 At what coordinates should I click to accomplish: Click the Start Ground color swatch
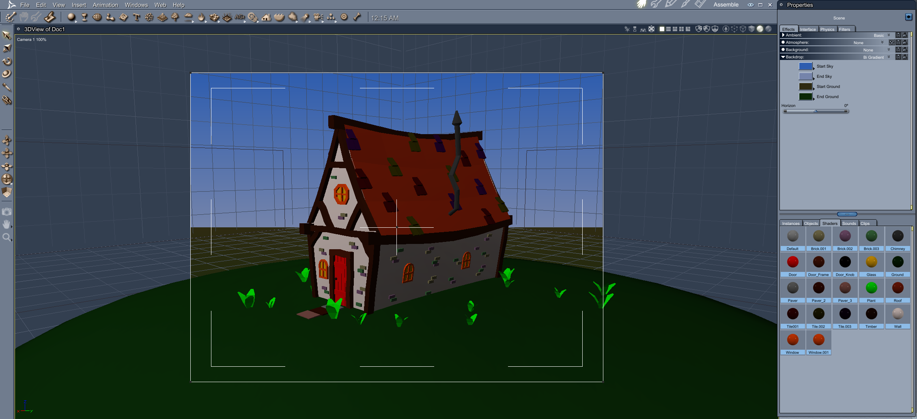pyautogui.click(x=805, y=87)
